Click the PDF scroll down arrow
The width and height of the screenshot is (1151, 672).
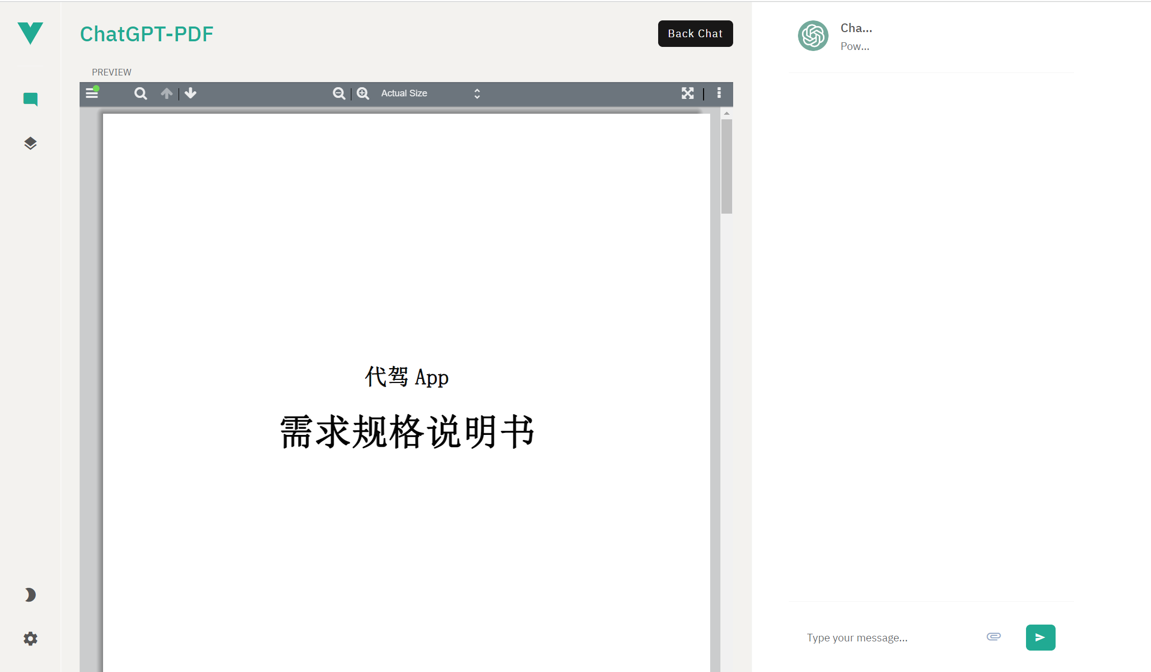[x=190, y=94]
